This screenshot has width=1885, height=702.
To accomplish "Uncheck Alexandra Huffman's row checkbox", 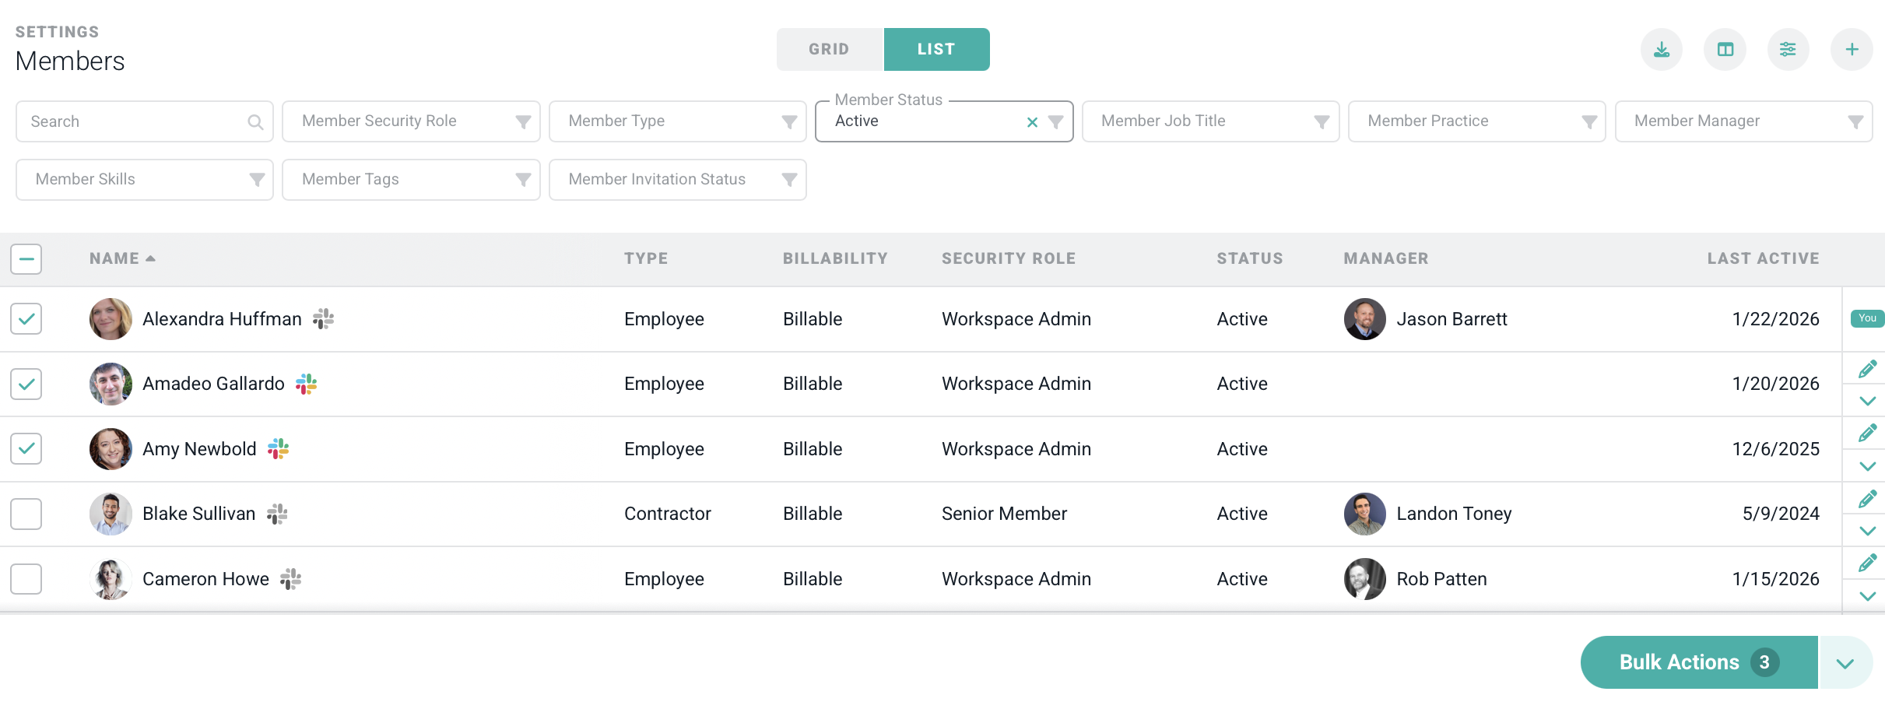I will click(26, 319).
